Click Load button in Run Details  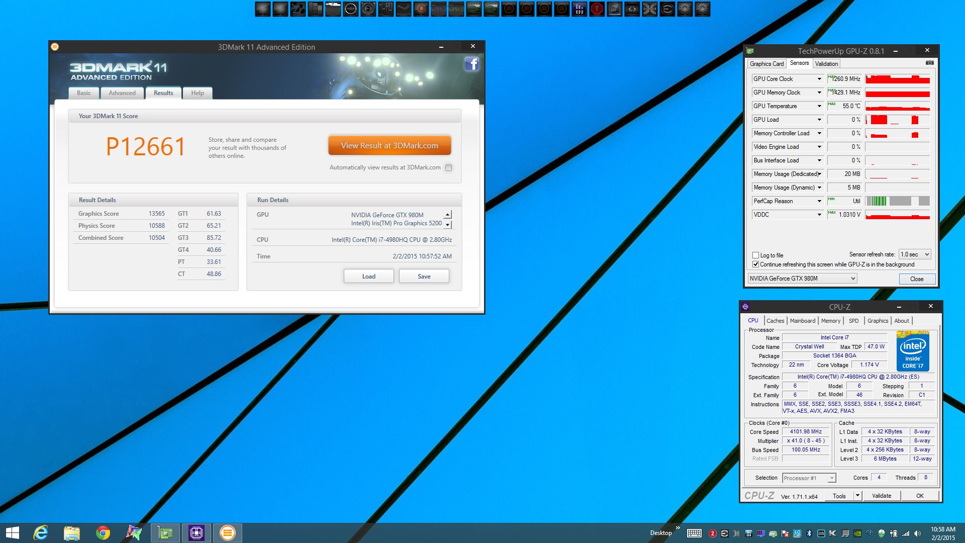point(368,277)
